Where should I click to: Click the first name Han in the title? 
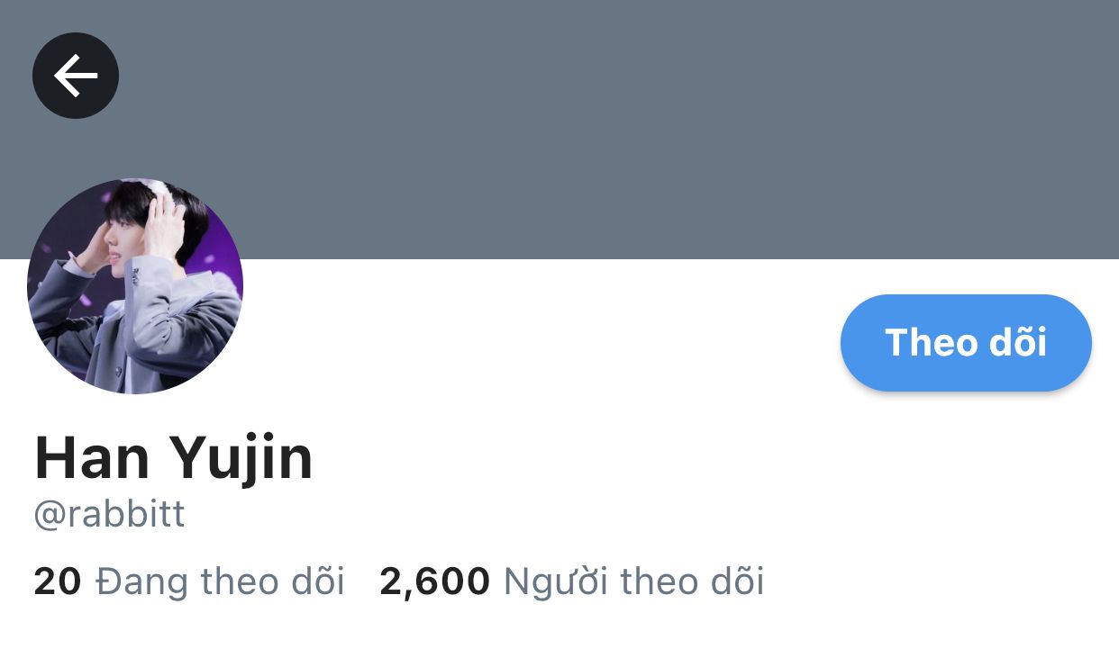tap(92, 457)
